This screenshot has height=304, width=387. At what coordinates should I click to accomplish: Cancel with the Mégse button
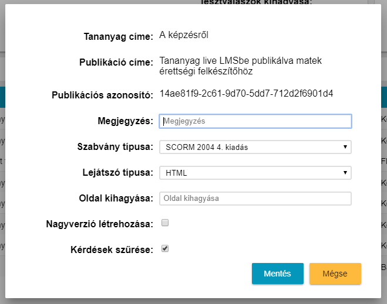[335, 274]
